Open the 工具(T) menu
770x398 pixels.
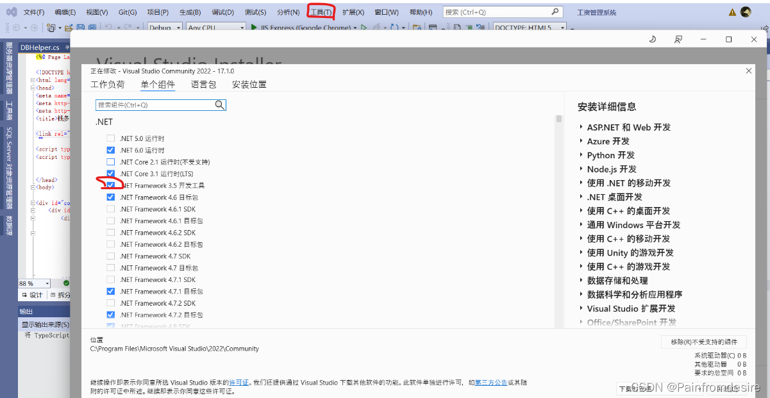pyautogui.click(x=321, y=12)
